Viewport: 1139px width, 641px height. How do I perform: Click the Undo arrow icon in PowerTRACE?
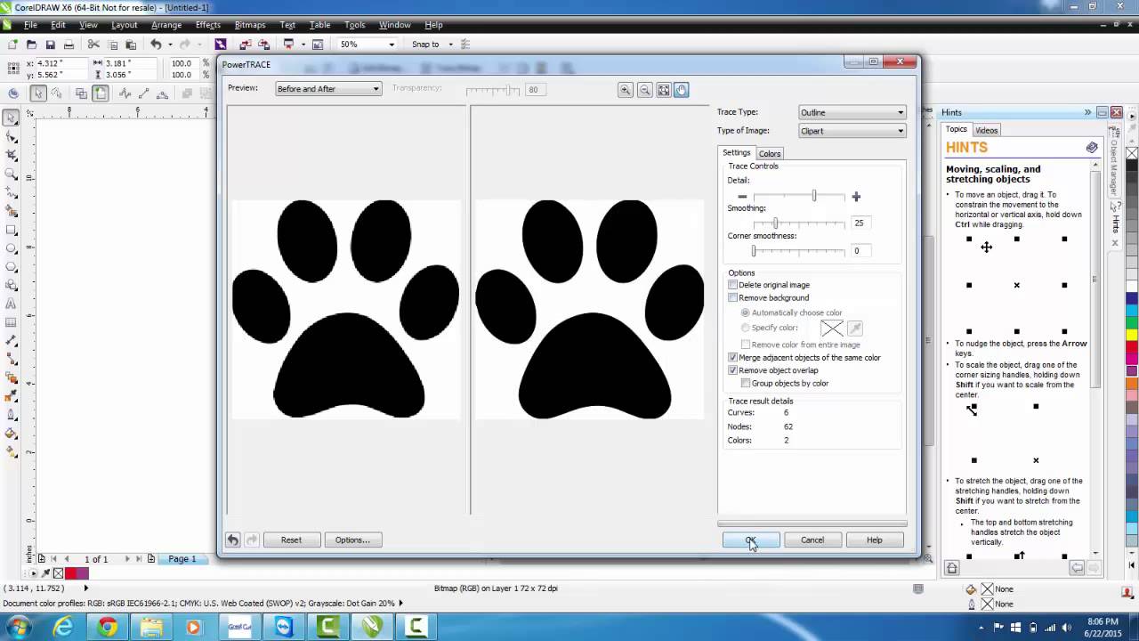click(232, 540)
